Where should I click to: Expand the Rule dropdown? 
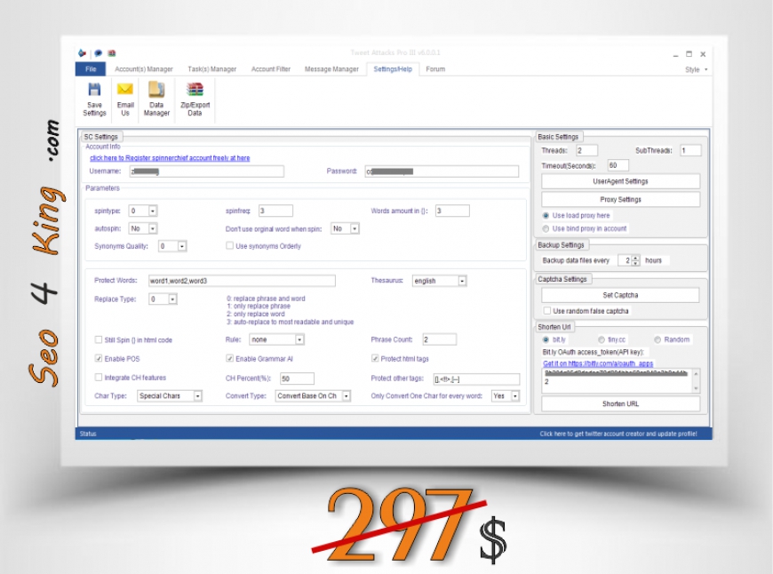(299, 339)
